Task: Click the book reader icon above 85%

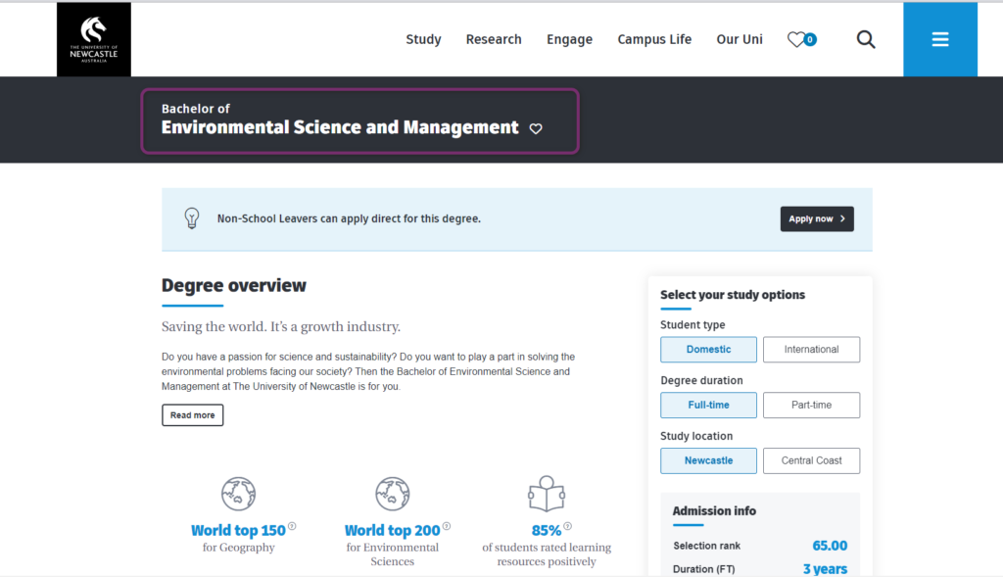Action: [547, 494]
